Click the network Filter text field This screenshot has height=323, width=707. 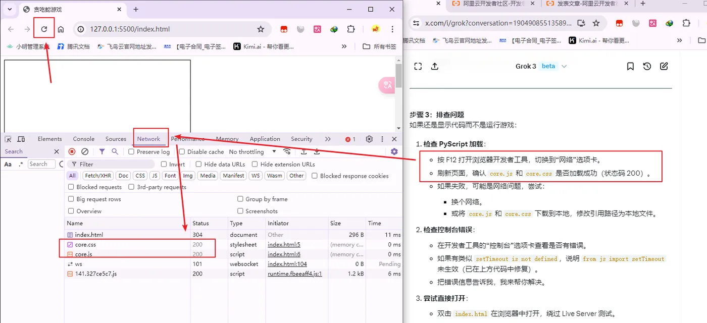click(x=111, y=164)
